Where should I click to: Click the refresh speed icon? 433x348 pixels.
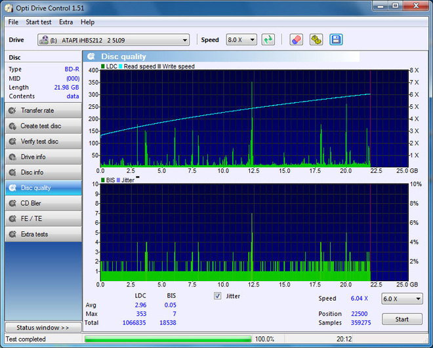coord(268,39)
